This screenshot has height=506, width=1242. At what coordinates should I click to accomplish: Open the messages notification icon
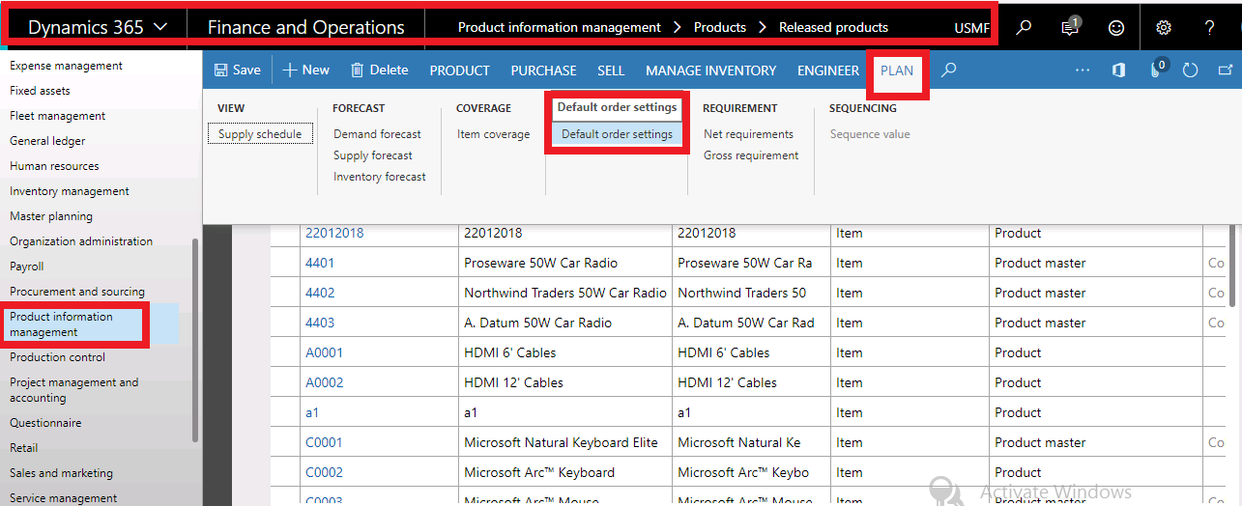pos(1070,28)
